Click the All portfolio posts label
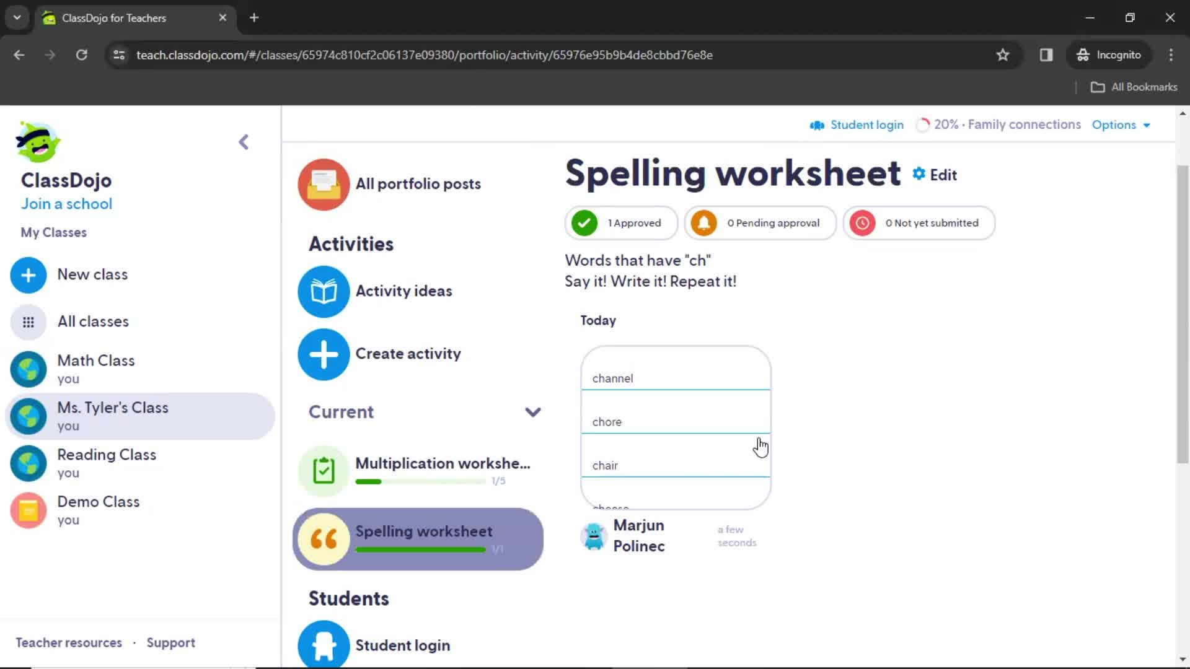Viewport: 1190px width, 669px height. click(x=418, y=184)
